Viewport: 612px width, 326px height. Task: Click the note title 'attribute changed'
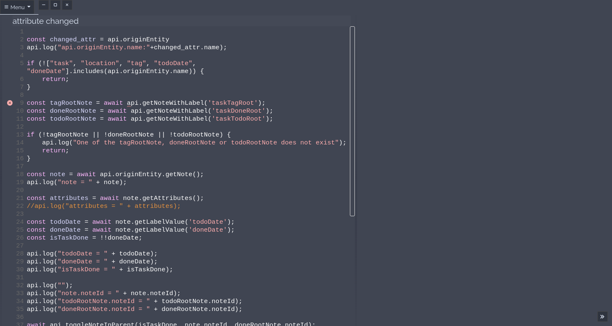(x=46, y=21)
